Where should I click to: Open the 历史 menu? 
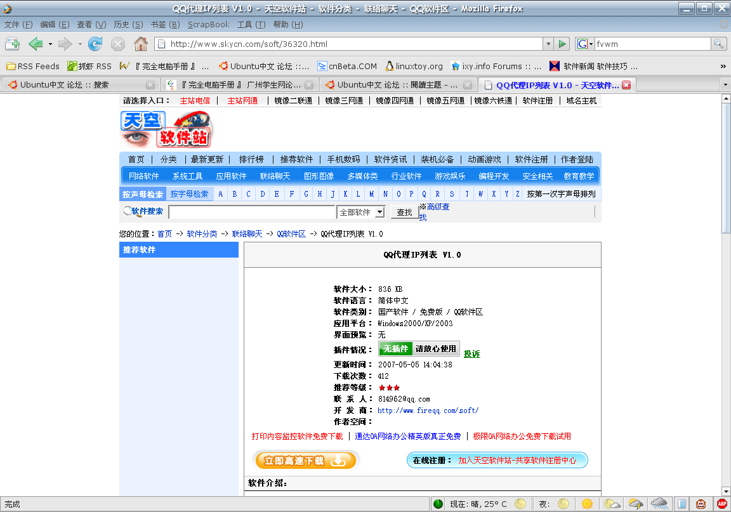[x=128, y=25]
